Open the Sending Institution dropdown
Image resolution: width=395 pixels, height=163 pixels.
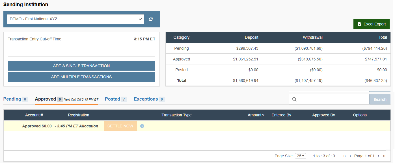(75, 19)
